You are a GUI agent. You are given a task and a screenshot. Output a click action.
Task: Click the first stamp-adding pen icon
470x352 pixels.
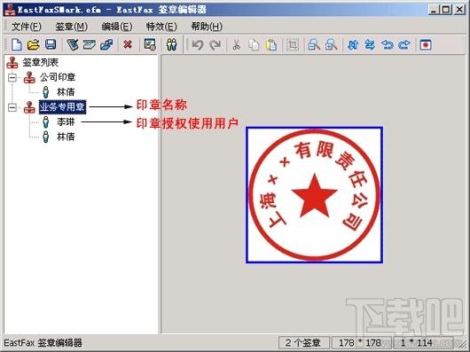coord(73,45)
